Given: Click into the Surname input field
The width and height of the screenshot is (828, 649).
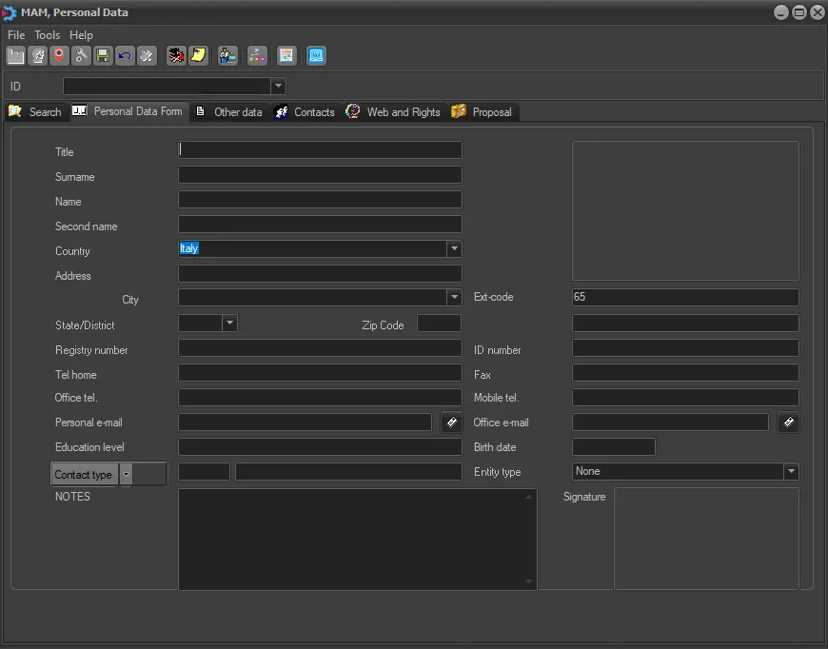Looking at the screenshot, I should point(320,175).
